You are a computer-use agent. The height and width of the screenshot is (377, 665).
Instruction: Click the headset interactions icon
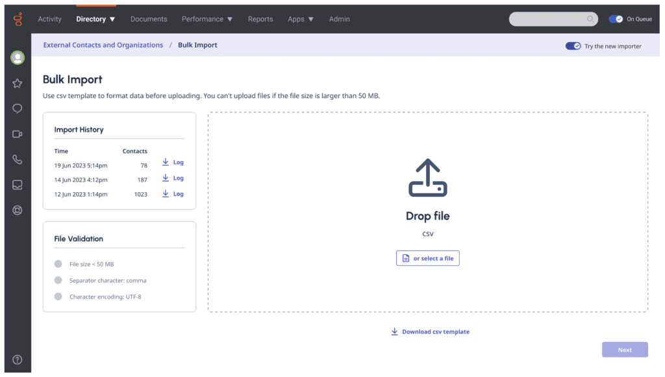click(17, 210)
